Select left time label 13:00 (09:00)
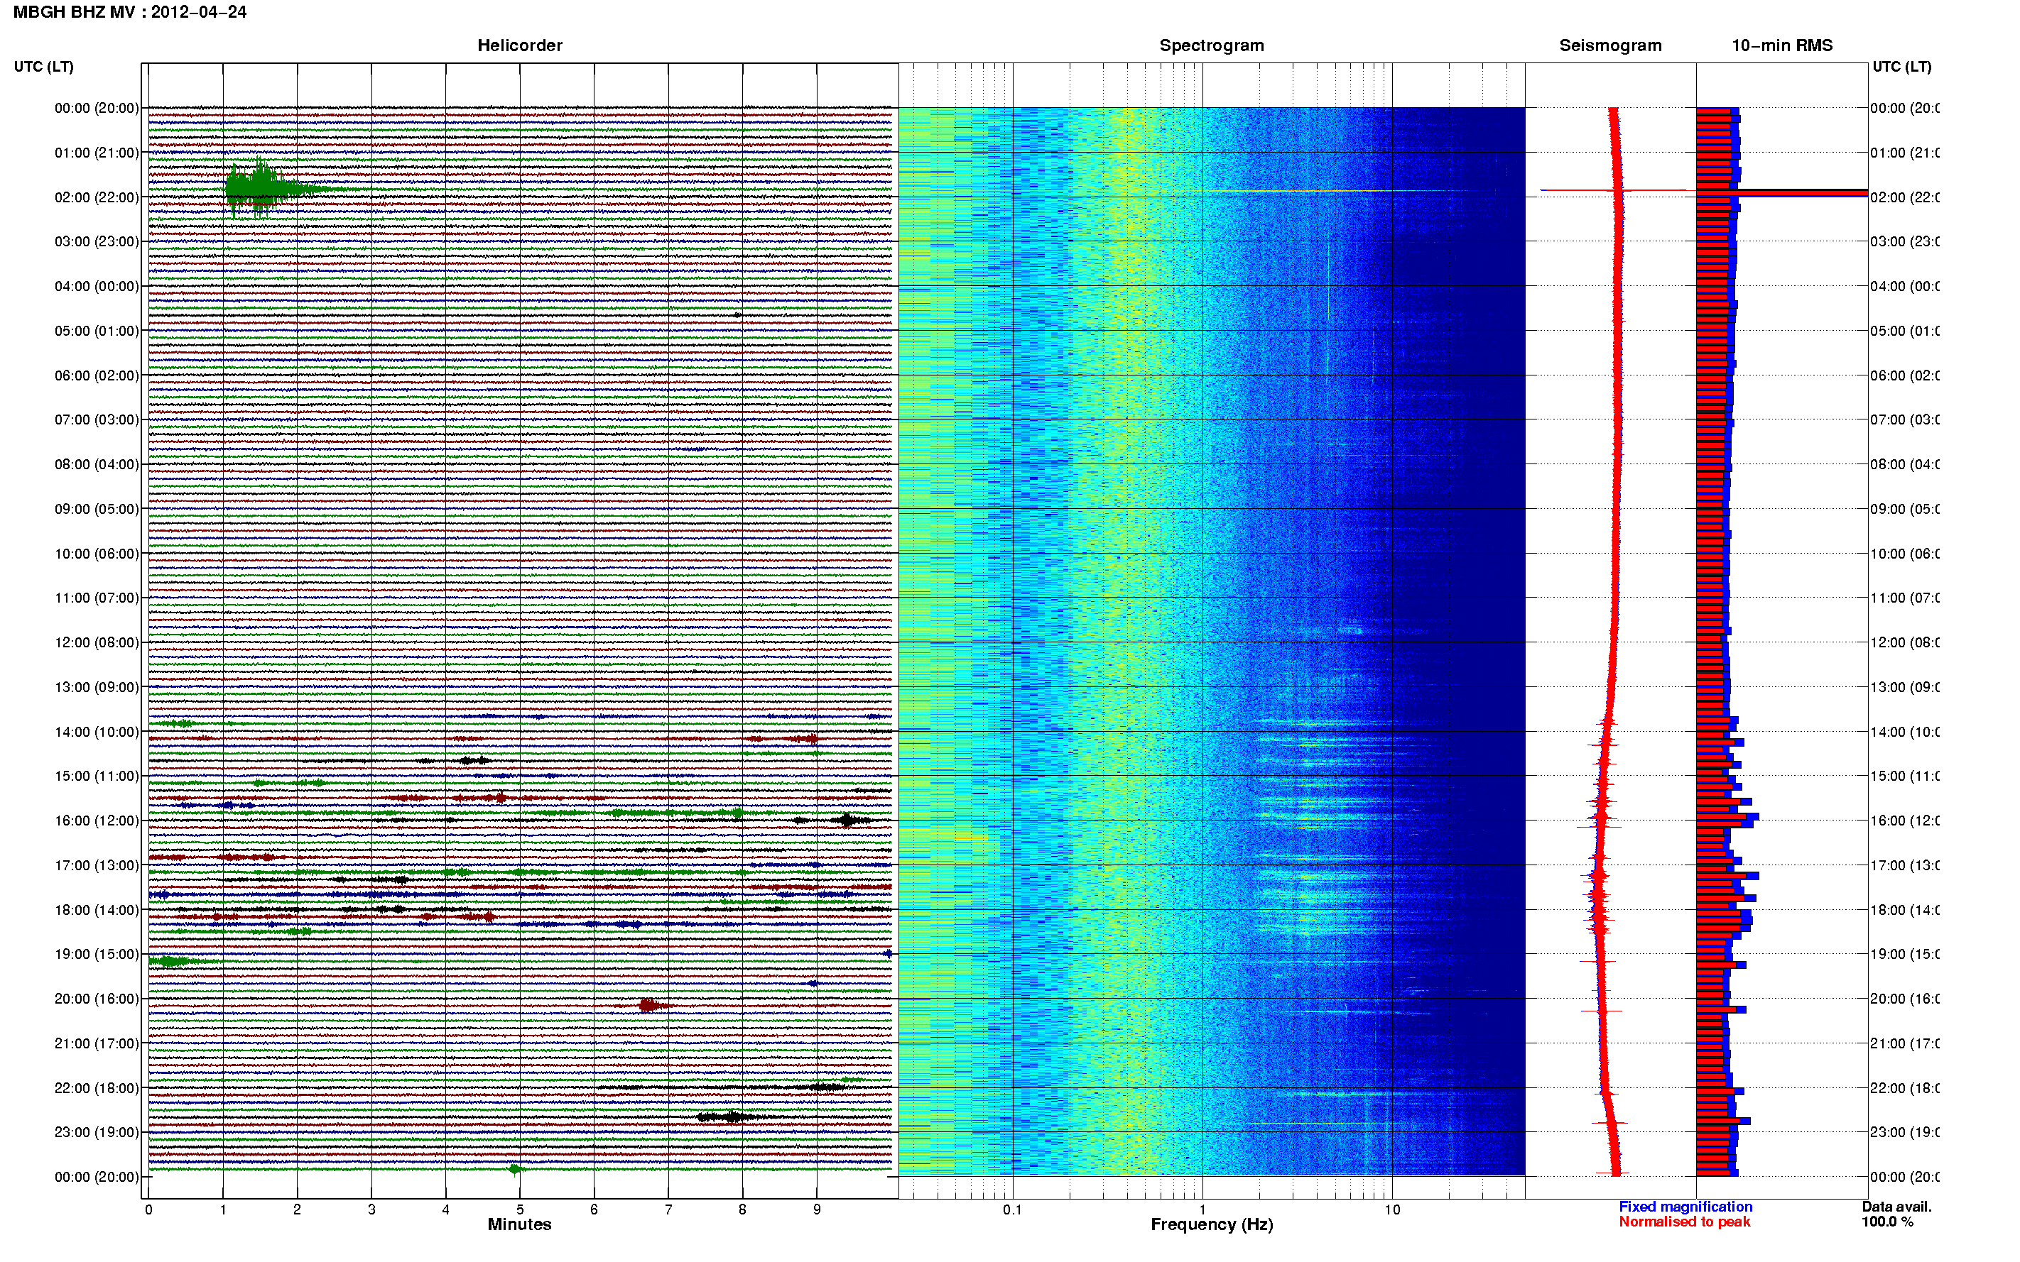The width and height of the screenshot is (2020, 1262). [x=97, y=687]
